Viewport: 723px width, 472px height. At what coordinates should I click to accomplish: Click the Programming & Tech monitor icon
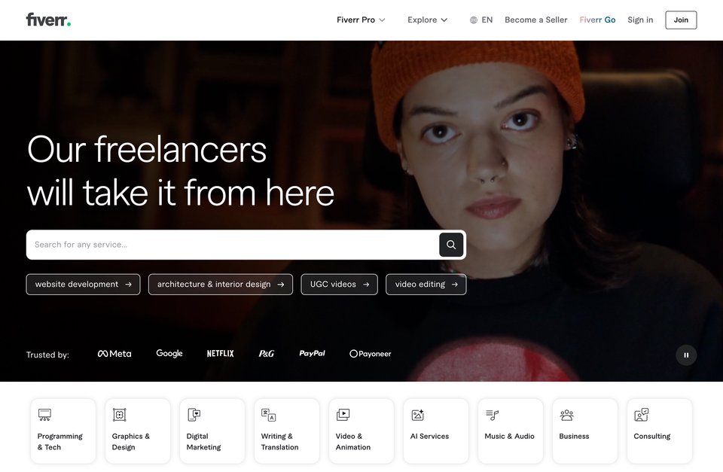pos(44,415)
